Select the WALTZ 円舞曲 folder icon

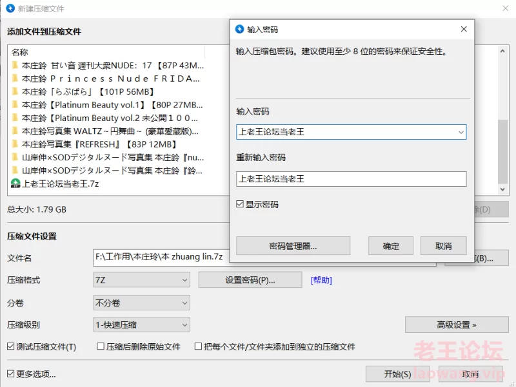coord(15,131)
